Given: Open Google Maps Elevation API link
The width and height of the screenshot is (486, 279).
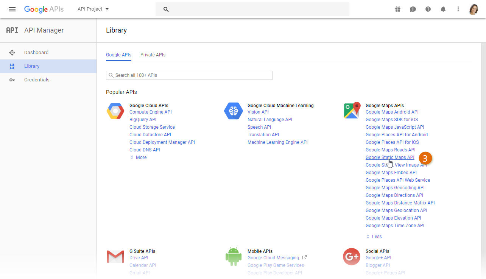Looking at the screenshot, I should tap(393, 218).
